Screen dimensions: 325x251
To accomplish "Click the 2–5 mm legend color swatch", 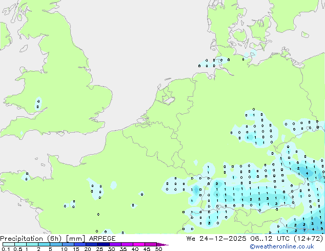I will pos(44,244).
